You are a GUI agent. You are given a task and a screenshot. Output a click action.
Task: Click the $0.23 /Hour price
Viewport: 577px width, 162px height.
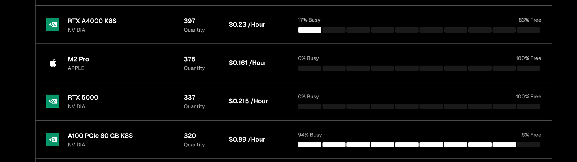(x=247, y=25)
